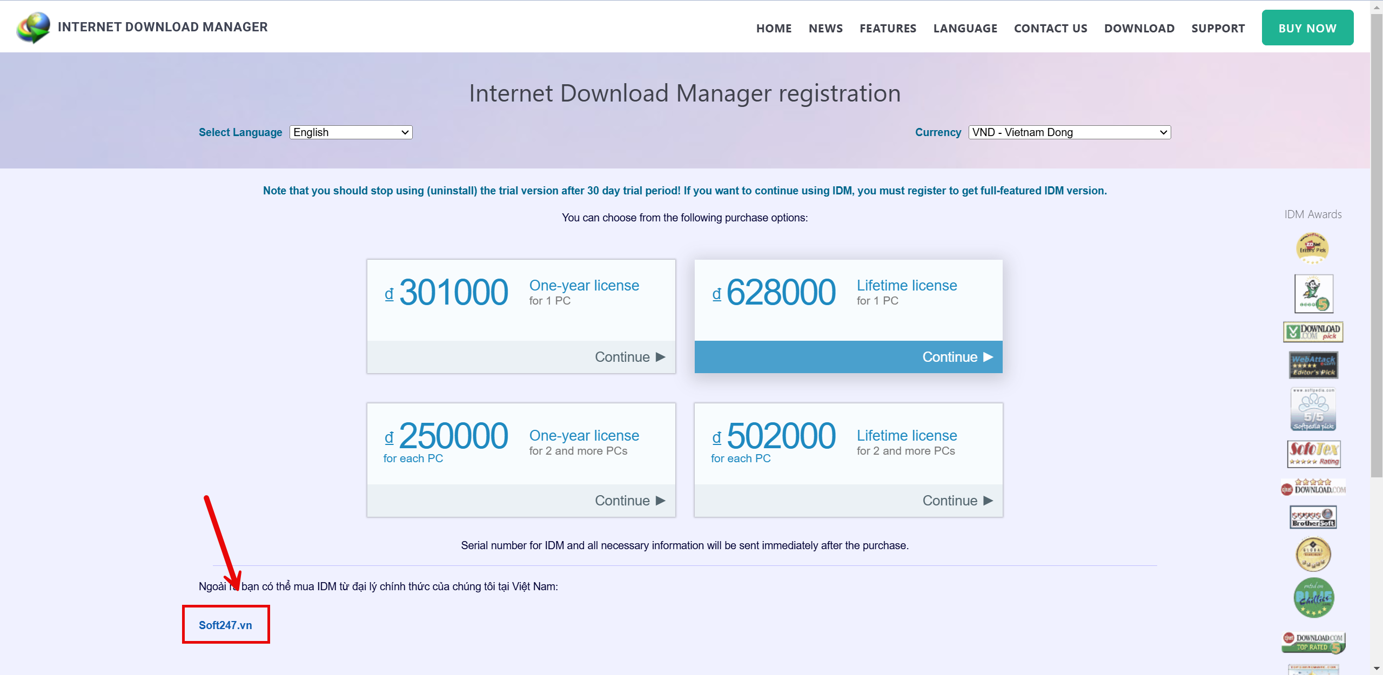Image resolution: width=1383 pixels, height=675 pixels.
Task: Click the SofoTex rating award badge
Action: [x=1314, y=454]
